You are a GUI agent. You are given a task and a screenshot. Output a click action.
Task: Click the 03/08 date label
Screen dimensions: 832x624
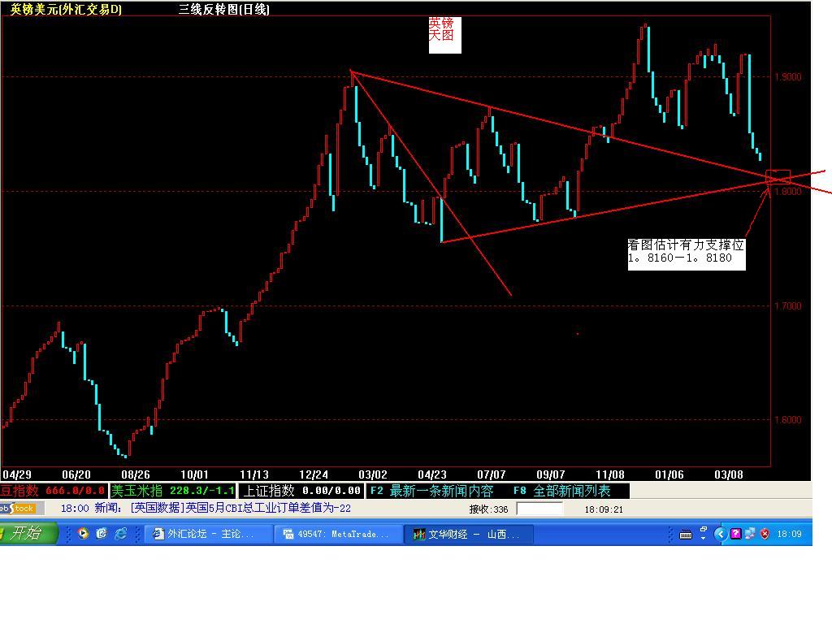pyautogui.click(x=729, y=474)
